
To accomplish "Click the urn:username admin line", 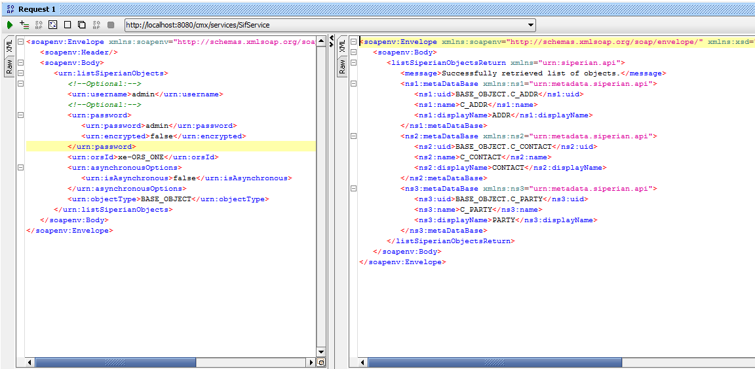I will point(145,94).
